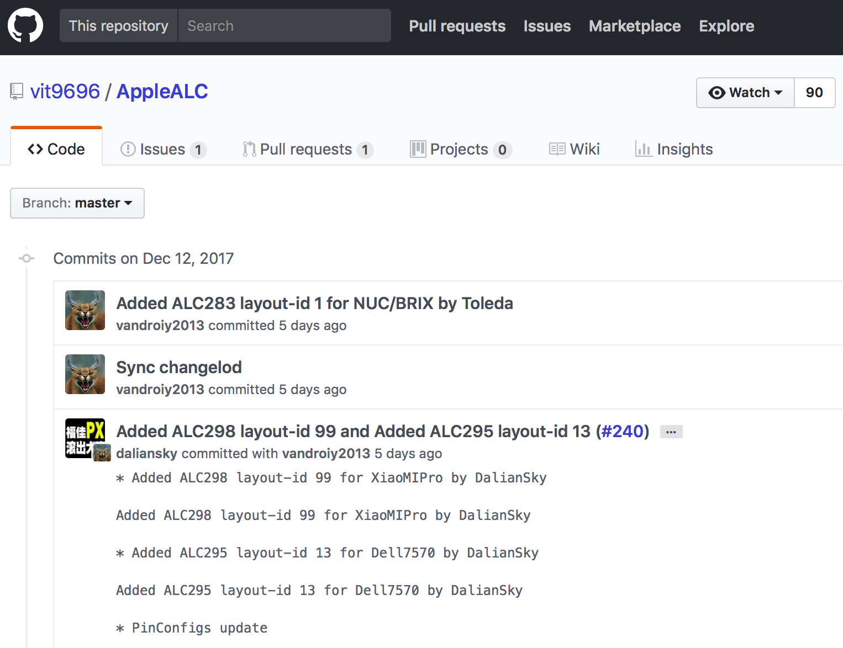Screen dimensions: 843x648
Task: Collapse commit description with ellipsis button
Action: tap(671, 432)
